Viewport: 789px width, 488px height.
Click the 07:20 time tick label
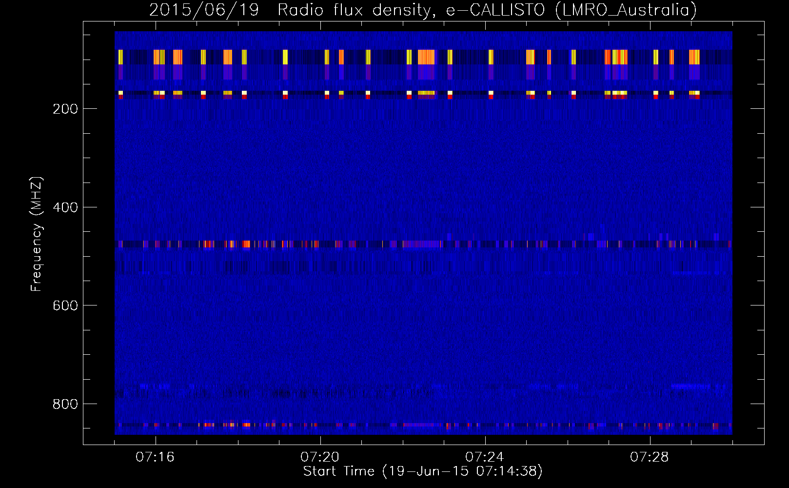tap(320, 457)
